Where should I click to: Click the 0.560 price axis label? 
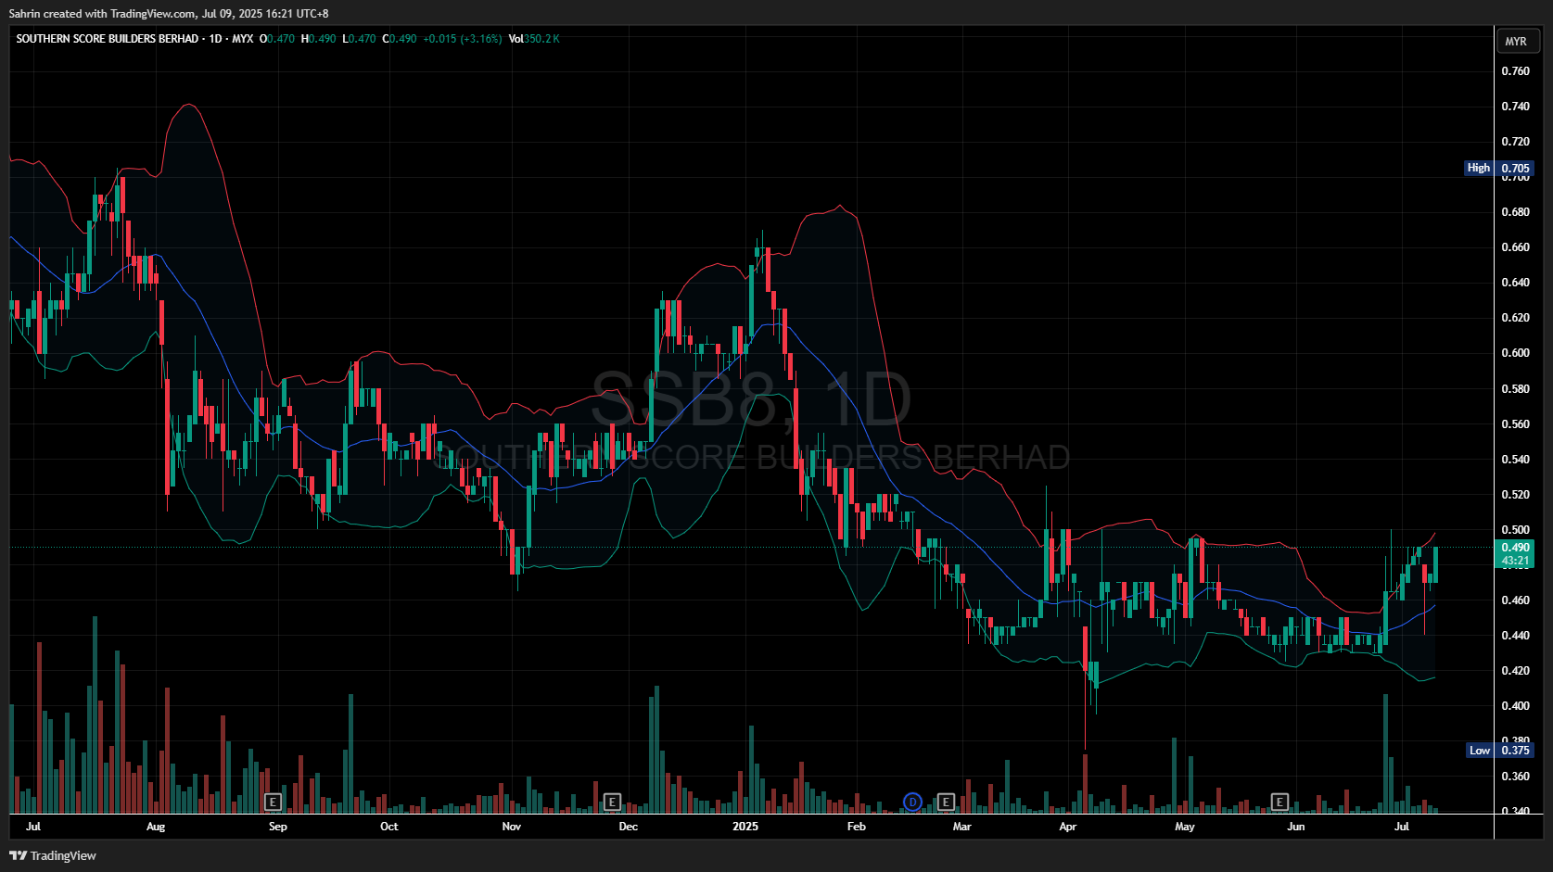(x=1516, y=424)
